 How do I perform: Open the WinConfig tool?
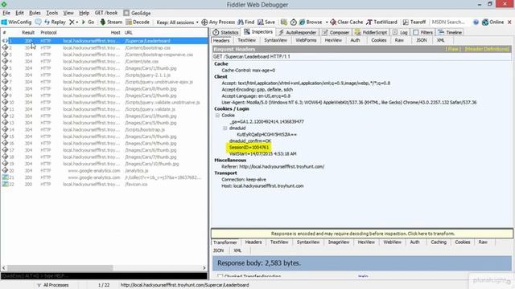pos(16,22)
